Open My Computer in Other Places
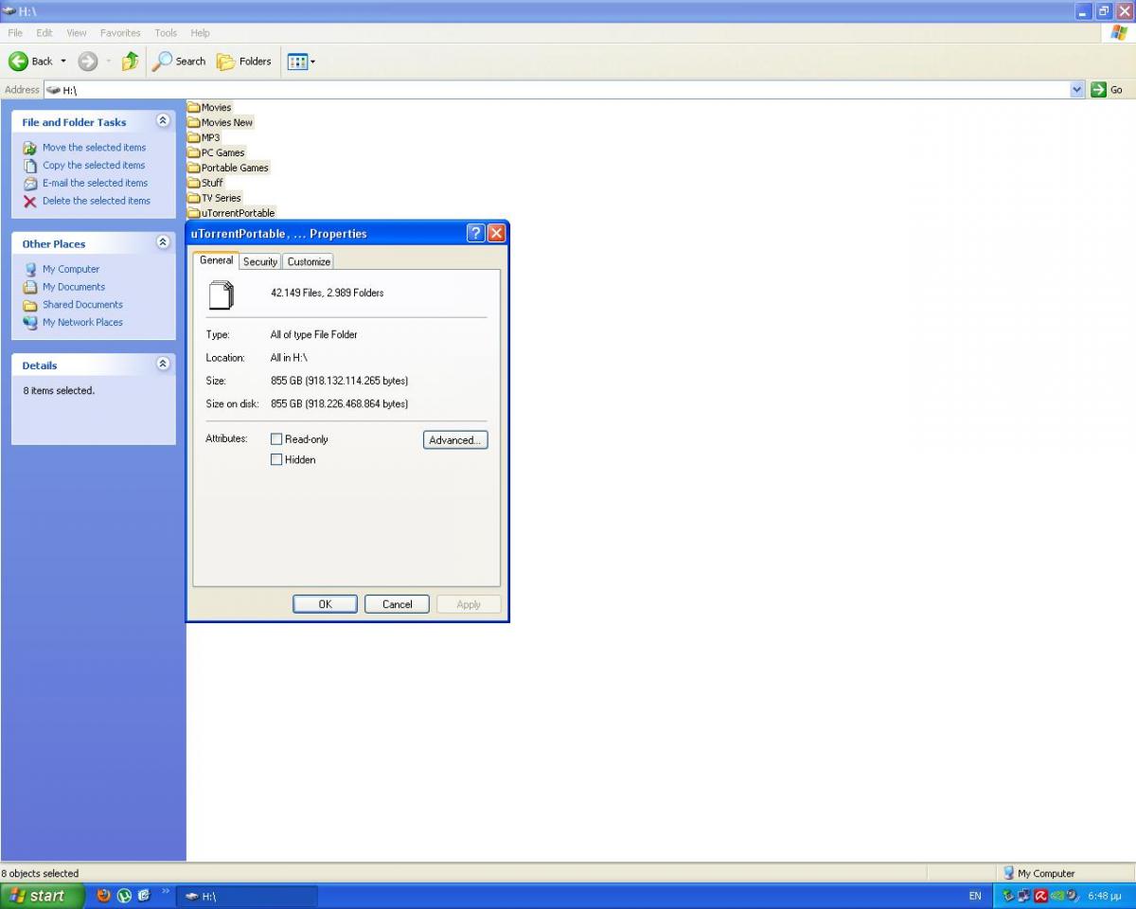Screen dimensions: 1136x909 point(70,269)
